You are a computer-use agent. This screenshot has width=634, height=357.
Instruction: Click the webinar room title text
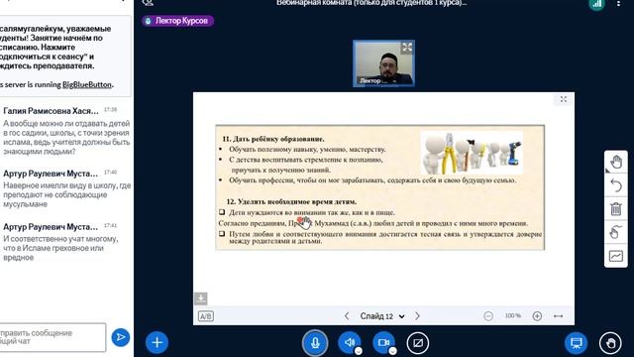coord(371,3)
